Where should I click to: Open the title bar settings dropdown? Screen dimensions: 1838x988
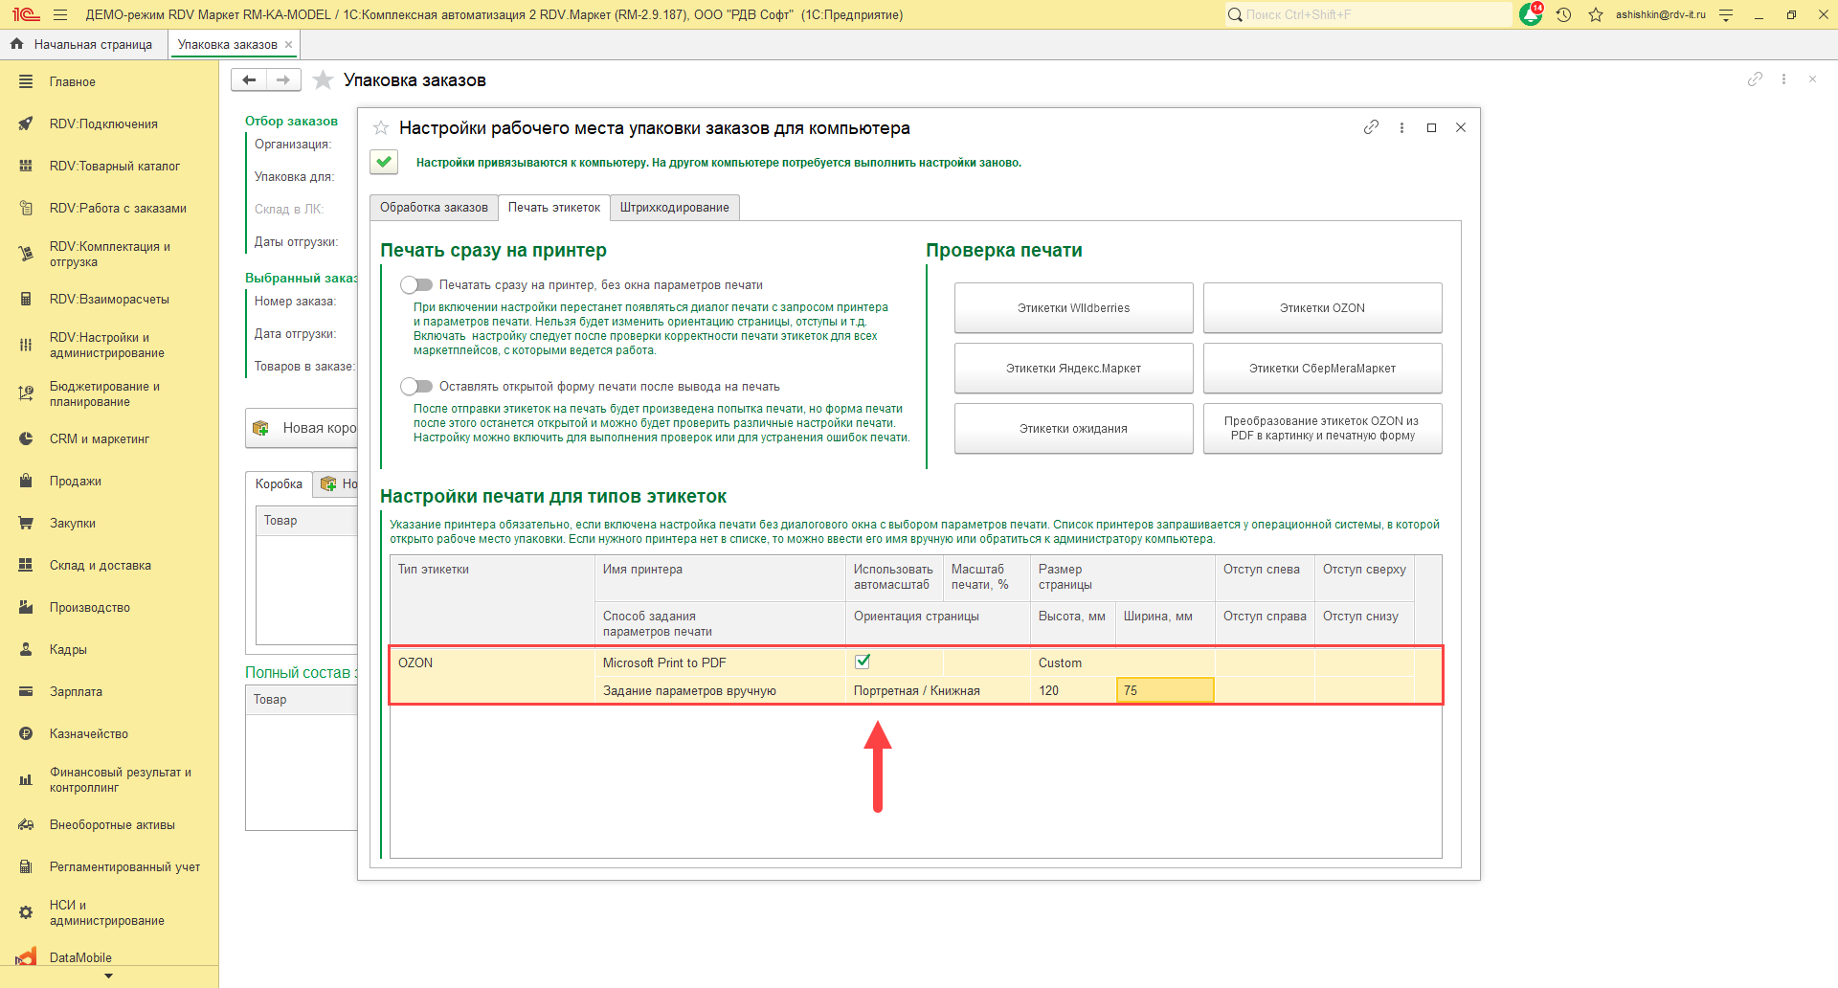click(x=1726, y=14)
